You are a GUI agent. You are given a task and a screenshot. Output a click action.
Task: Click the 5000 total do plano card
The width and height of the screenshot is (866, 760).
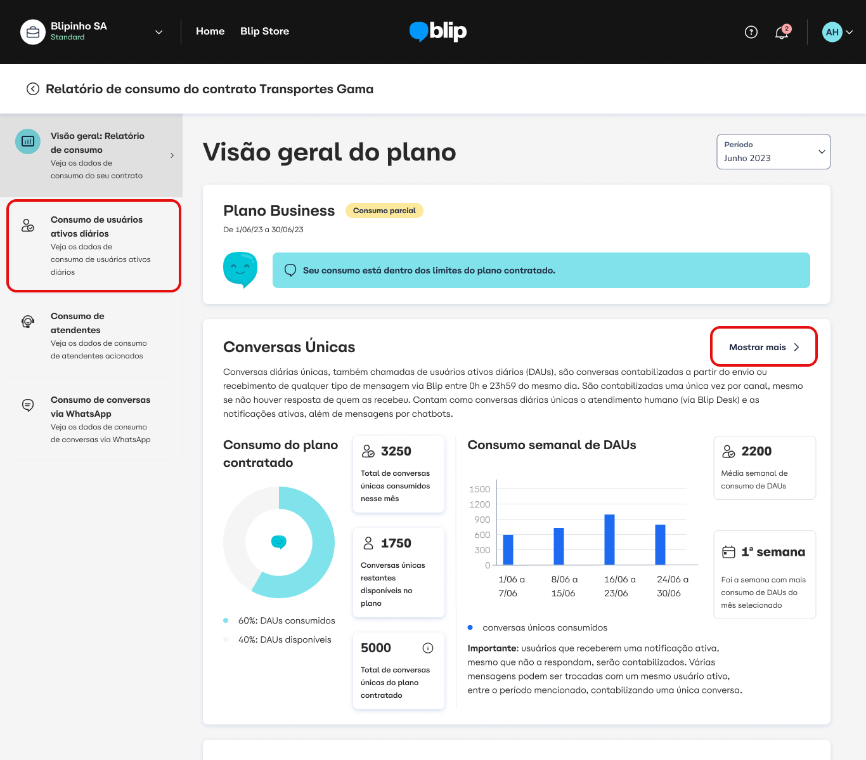[x=399, y=671]
